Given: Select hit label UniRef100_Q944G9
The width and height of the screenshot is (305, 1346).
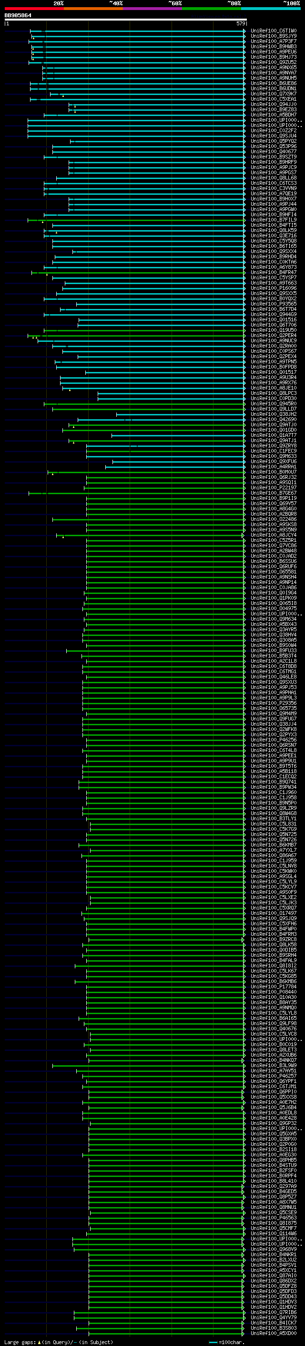Looking at the screenshot, I should (x=274, y=315).
